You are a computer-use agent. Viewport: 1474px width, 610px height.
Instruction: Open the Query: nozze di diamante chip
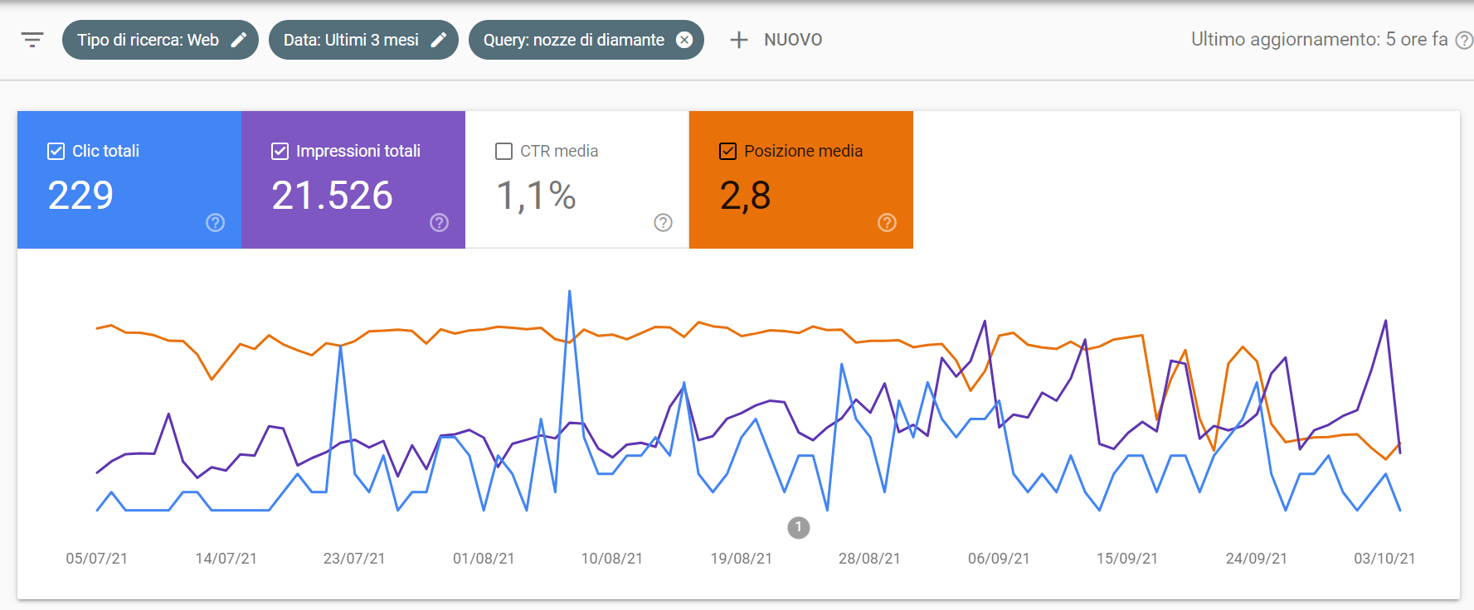coord(586,40)
